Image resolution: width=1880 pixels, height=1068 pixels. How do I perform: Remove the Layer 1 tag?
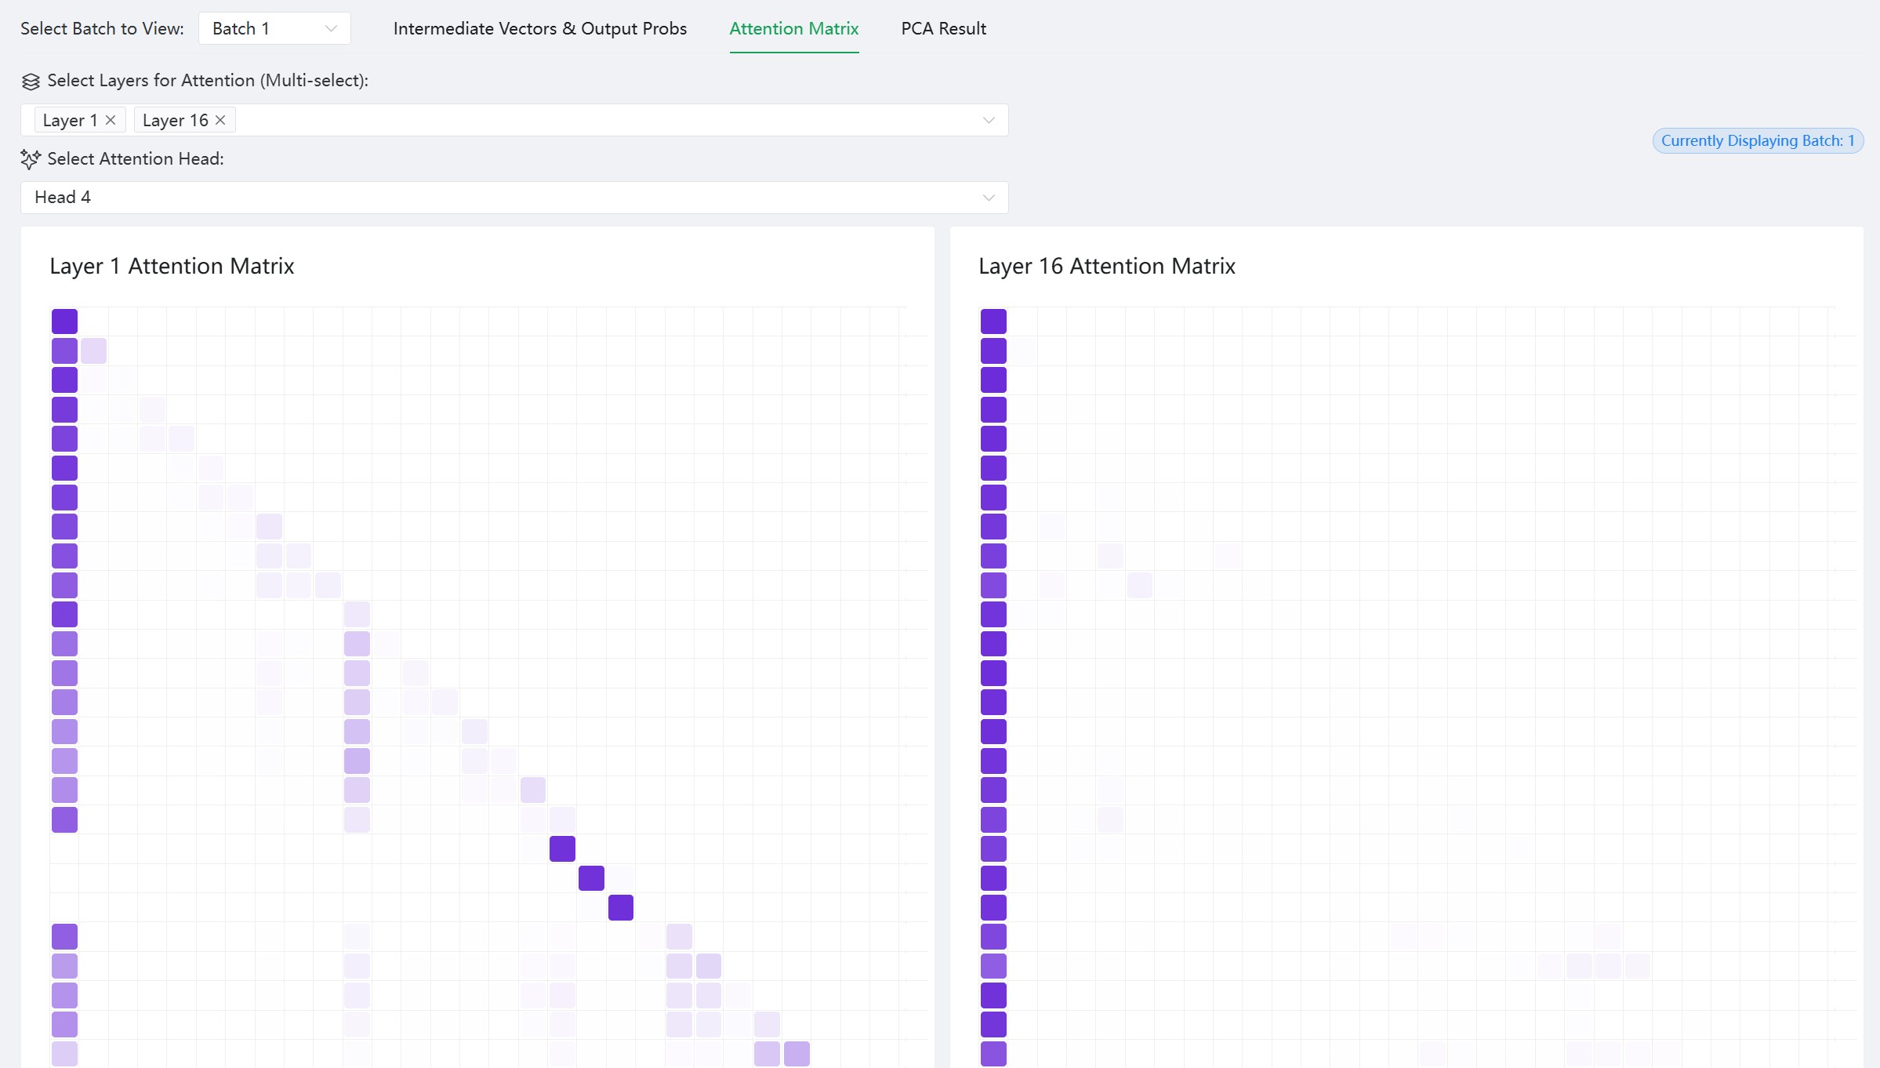click(111, 120)
